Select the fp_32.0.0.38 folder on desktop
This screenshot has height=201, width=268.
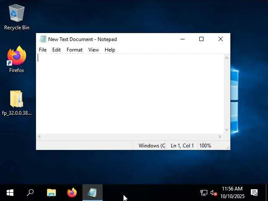(x=17, y=103)
